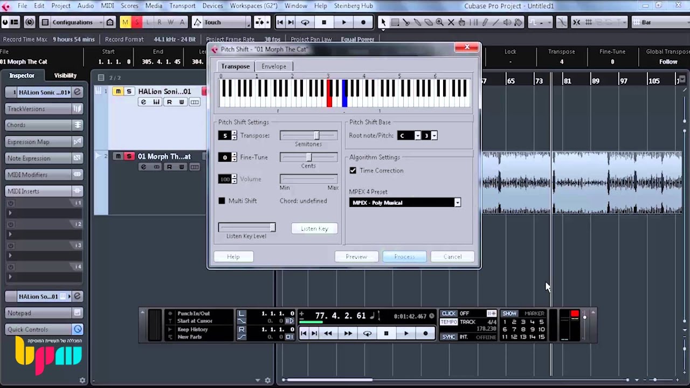Select the Play speaker tool
Viewport: 690px width, 388px height.
[x=507, y=22]
